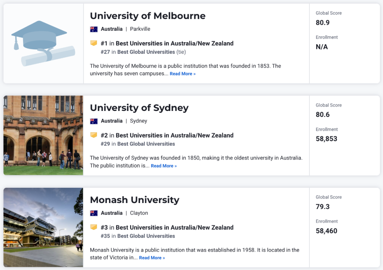
Task: Select the Global Score value 80.9
Action: pyautogui.click(x=323, y=23)
